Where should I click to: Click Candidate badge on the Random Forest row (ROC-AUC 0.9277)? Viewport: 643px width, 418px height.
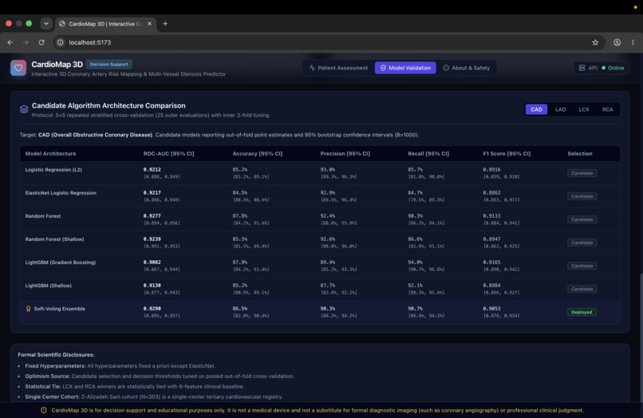(x=582, y=219)
